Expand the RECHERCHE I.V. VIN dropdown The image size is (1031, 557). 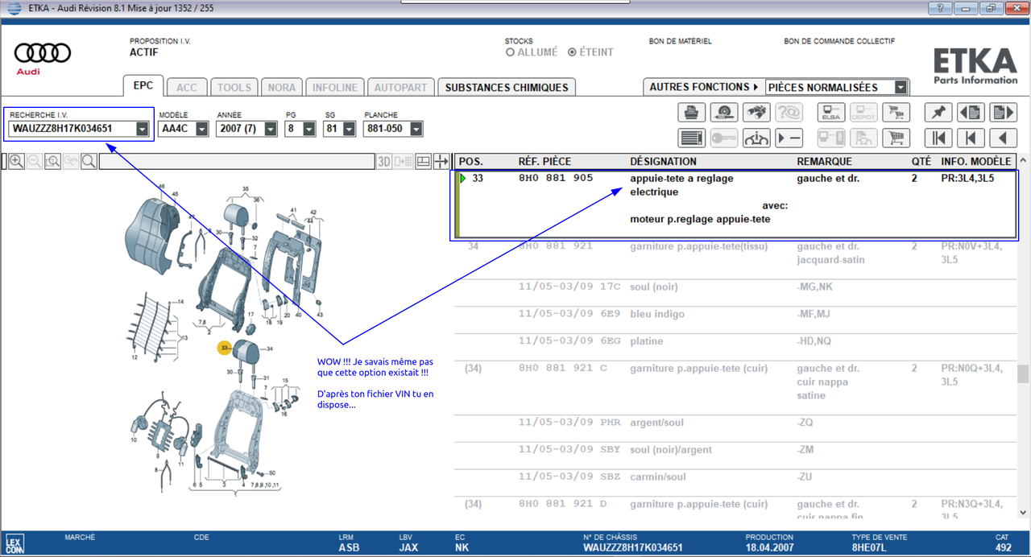coord(143,129)
